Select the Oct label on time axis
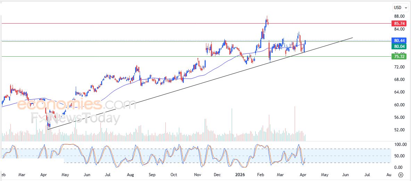 174,174
